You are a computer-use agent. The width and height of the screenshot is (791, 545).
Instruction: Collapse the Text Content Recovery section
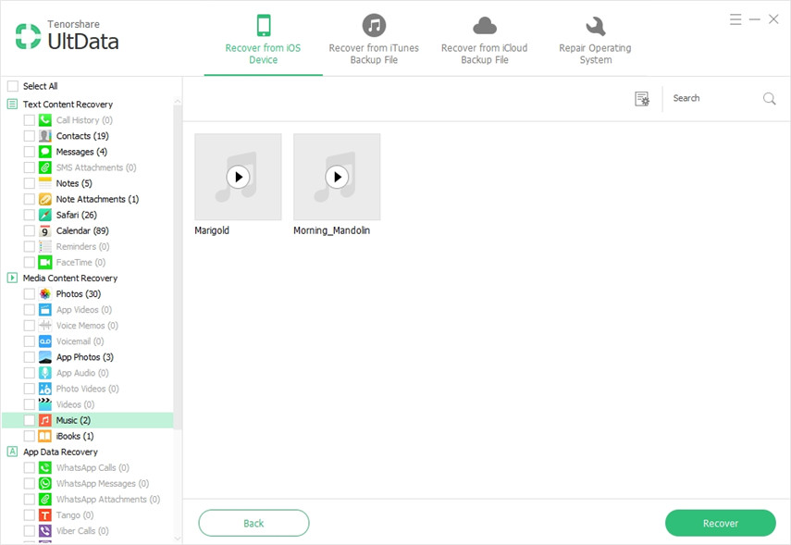pyautogui.click(x=13, y=105)
